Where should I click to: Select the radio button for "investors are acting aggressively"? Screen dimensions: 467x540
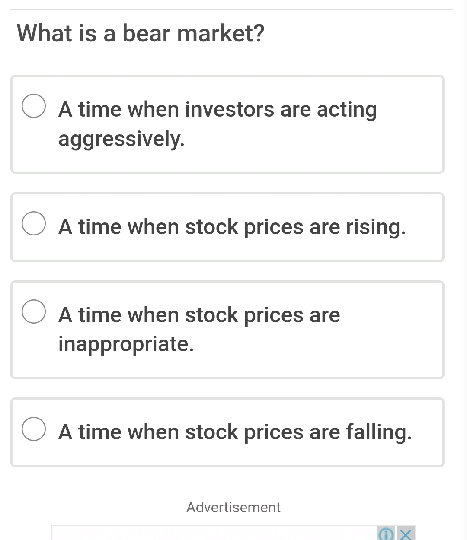pyautogui.click(x=34, y=106)
